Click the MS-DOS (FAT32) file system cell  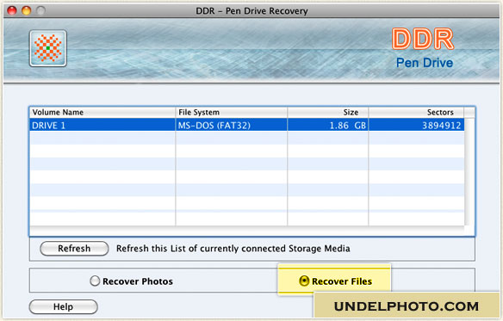[x=232, y=125]
